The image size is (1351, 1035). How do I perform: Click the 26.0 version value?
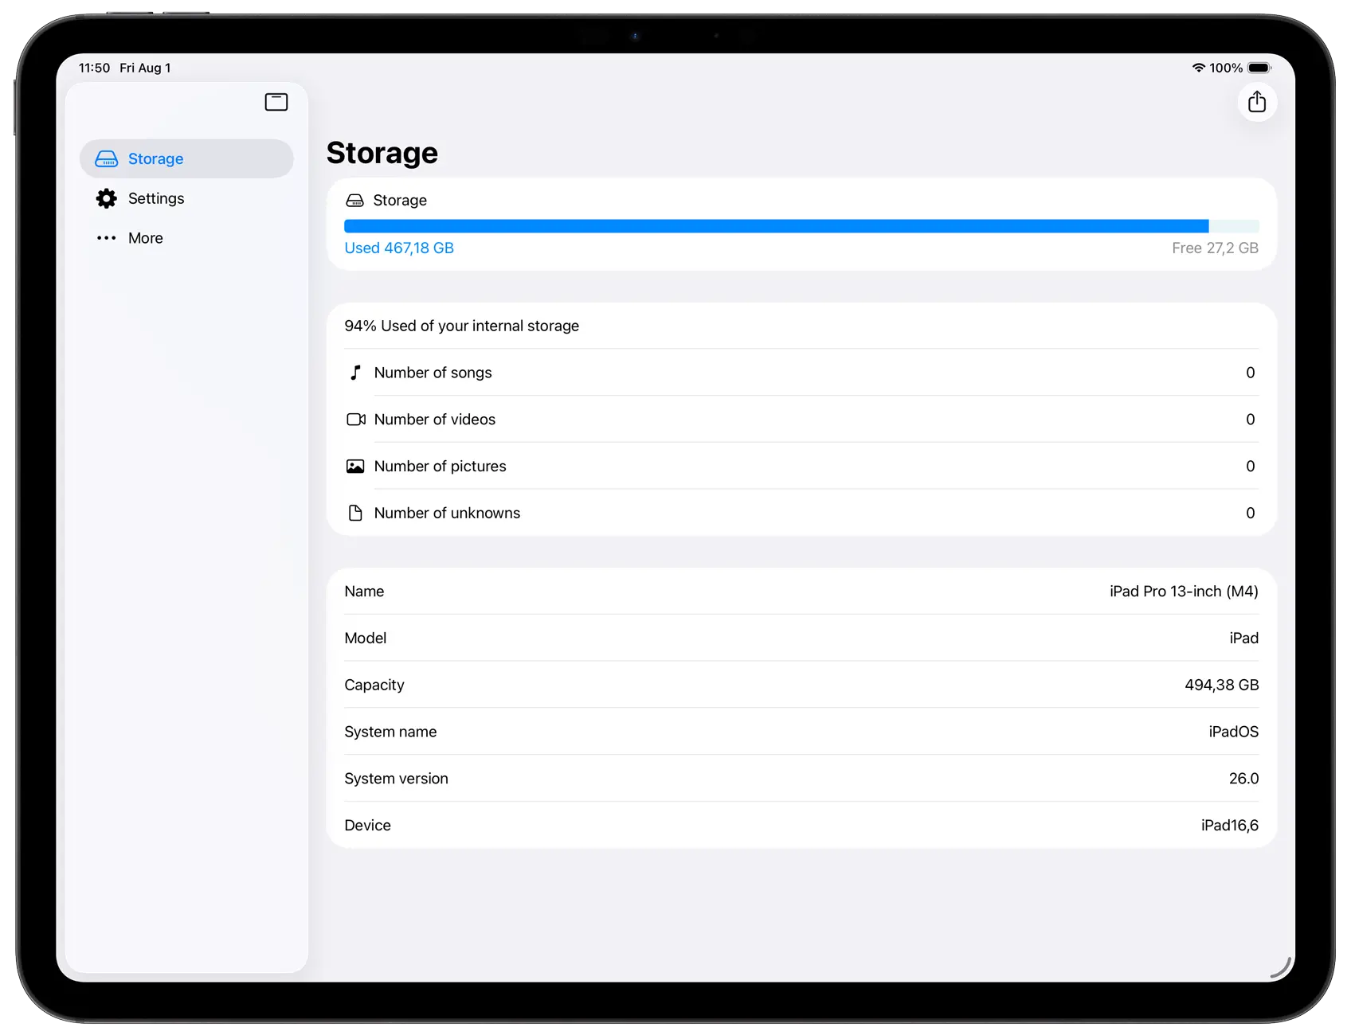pyautogui.click(x=1243, y=779)
